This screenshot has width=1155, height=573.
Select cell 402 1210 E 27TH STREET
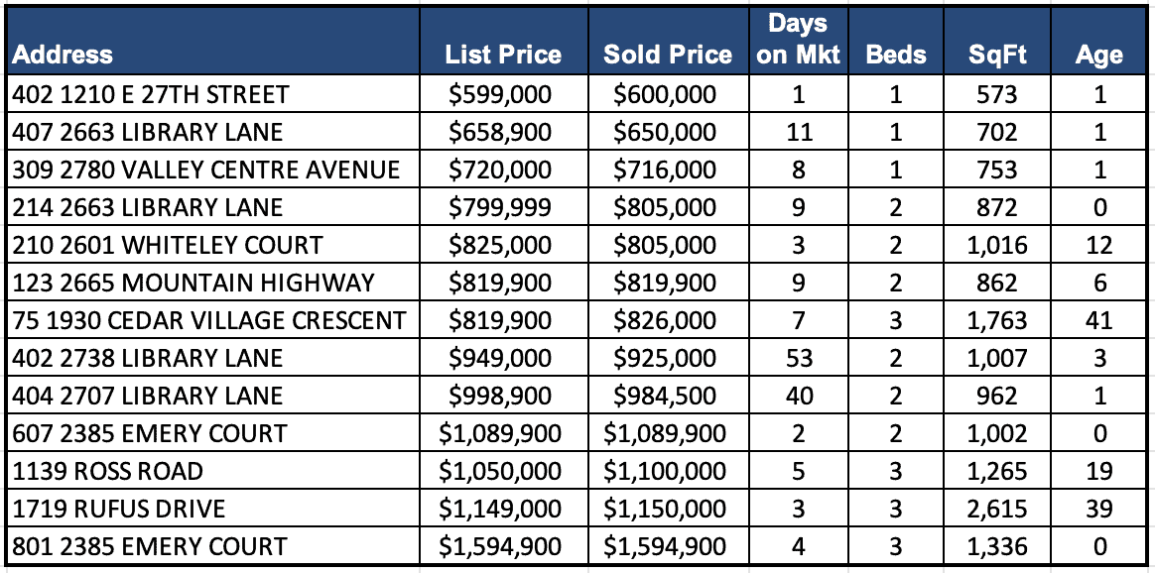click(151, 94)
